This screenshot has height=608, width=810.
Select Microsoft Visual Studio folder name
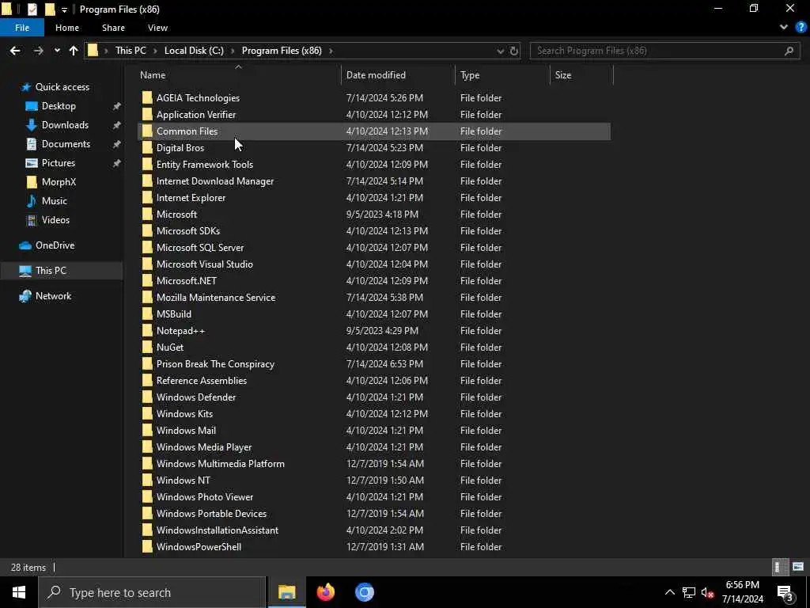coord(205,264)
